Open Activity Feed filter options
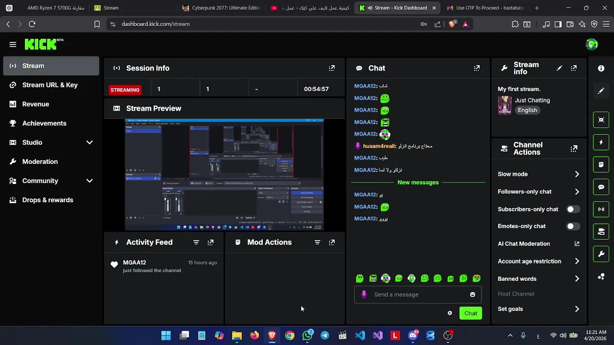 click(x=196, y=242)
